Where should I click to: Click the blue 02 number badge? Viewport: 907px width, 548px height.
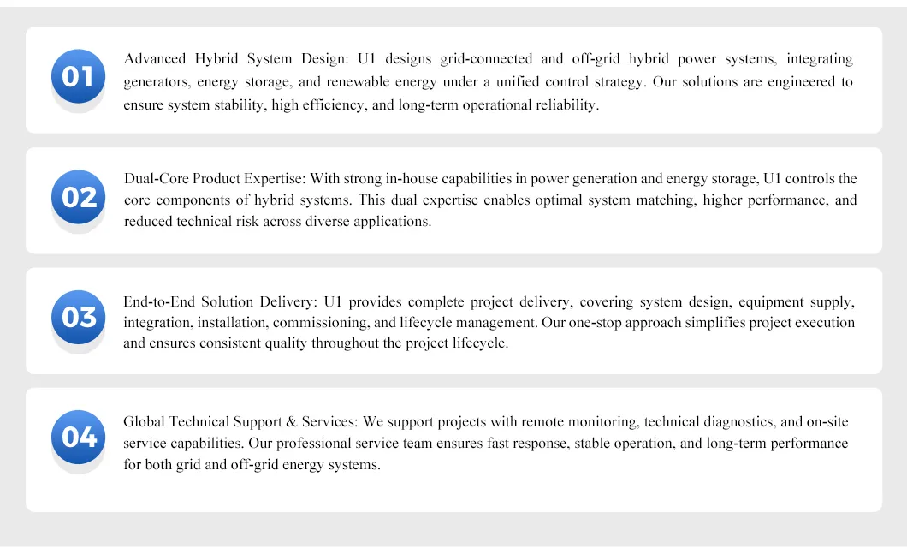click(78, 197)
